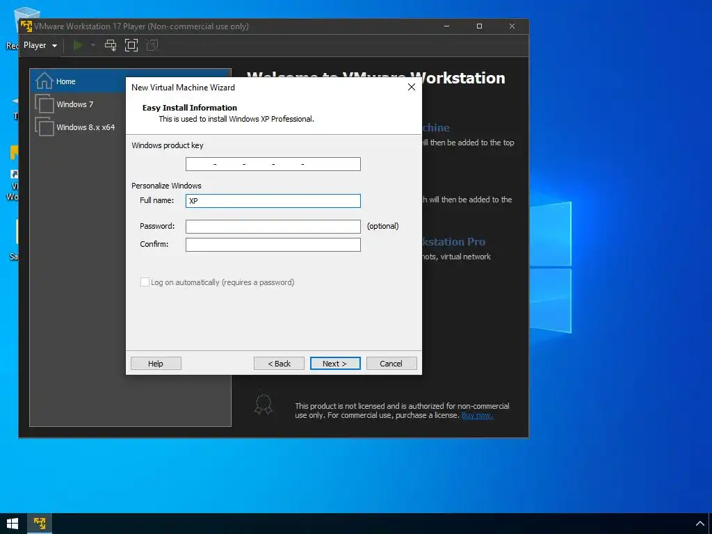This screenshot has height=534, width=712.
Task: Show hidden system tray icons chevron
Action: coord(699,524)
